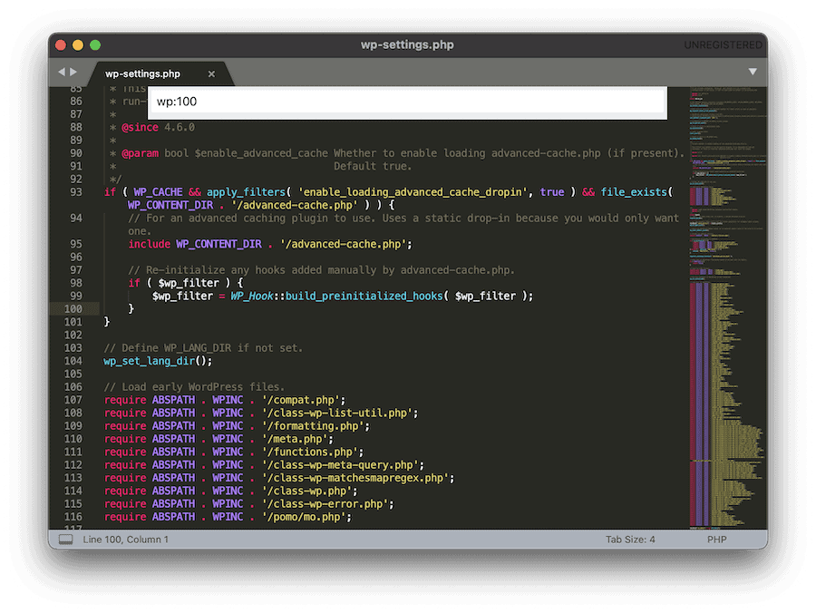
Task: Select the wp-settings.php tab
Action: point(141,74)
